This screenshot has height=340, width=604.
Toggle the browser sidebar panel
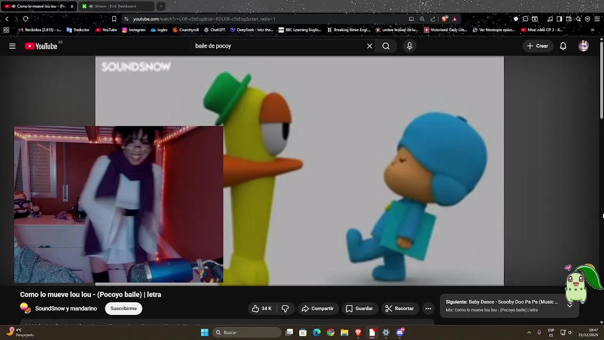pos(559,19)
